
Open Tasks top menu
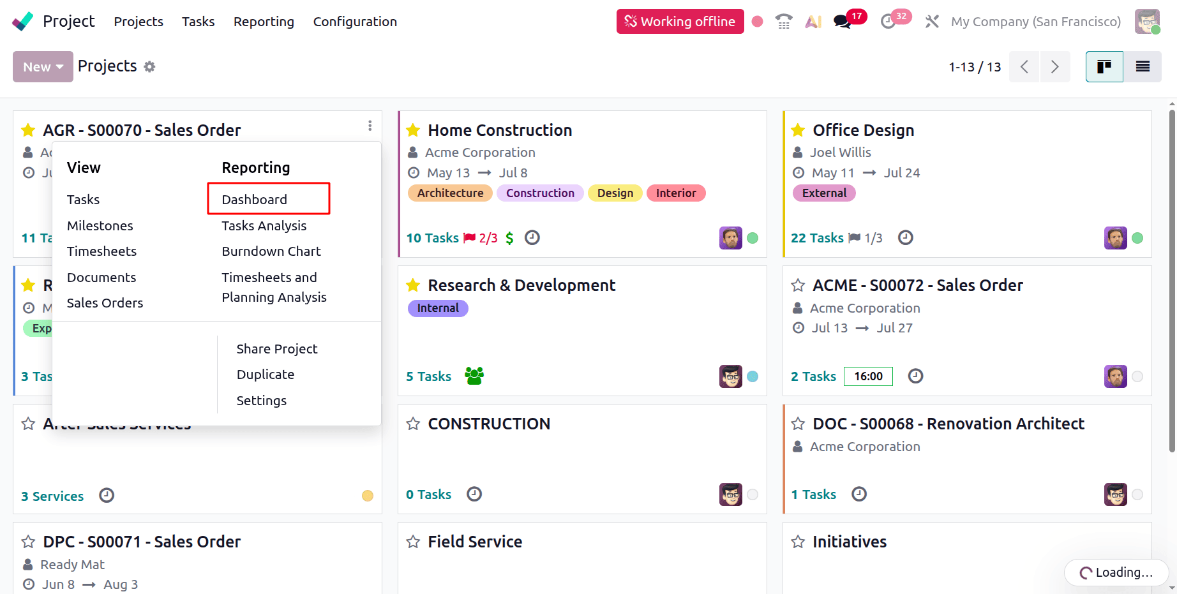(198, 22)
